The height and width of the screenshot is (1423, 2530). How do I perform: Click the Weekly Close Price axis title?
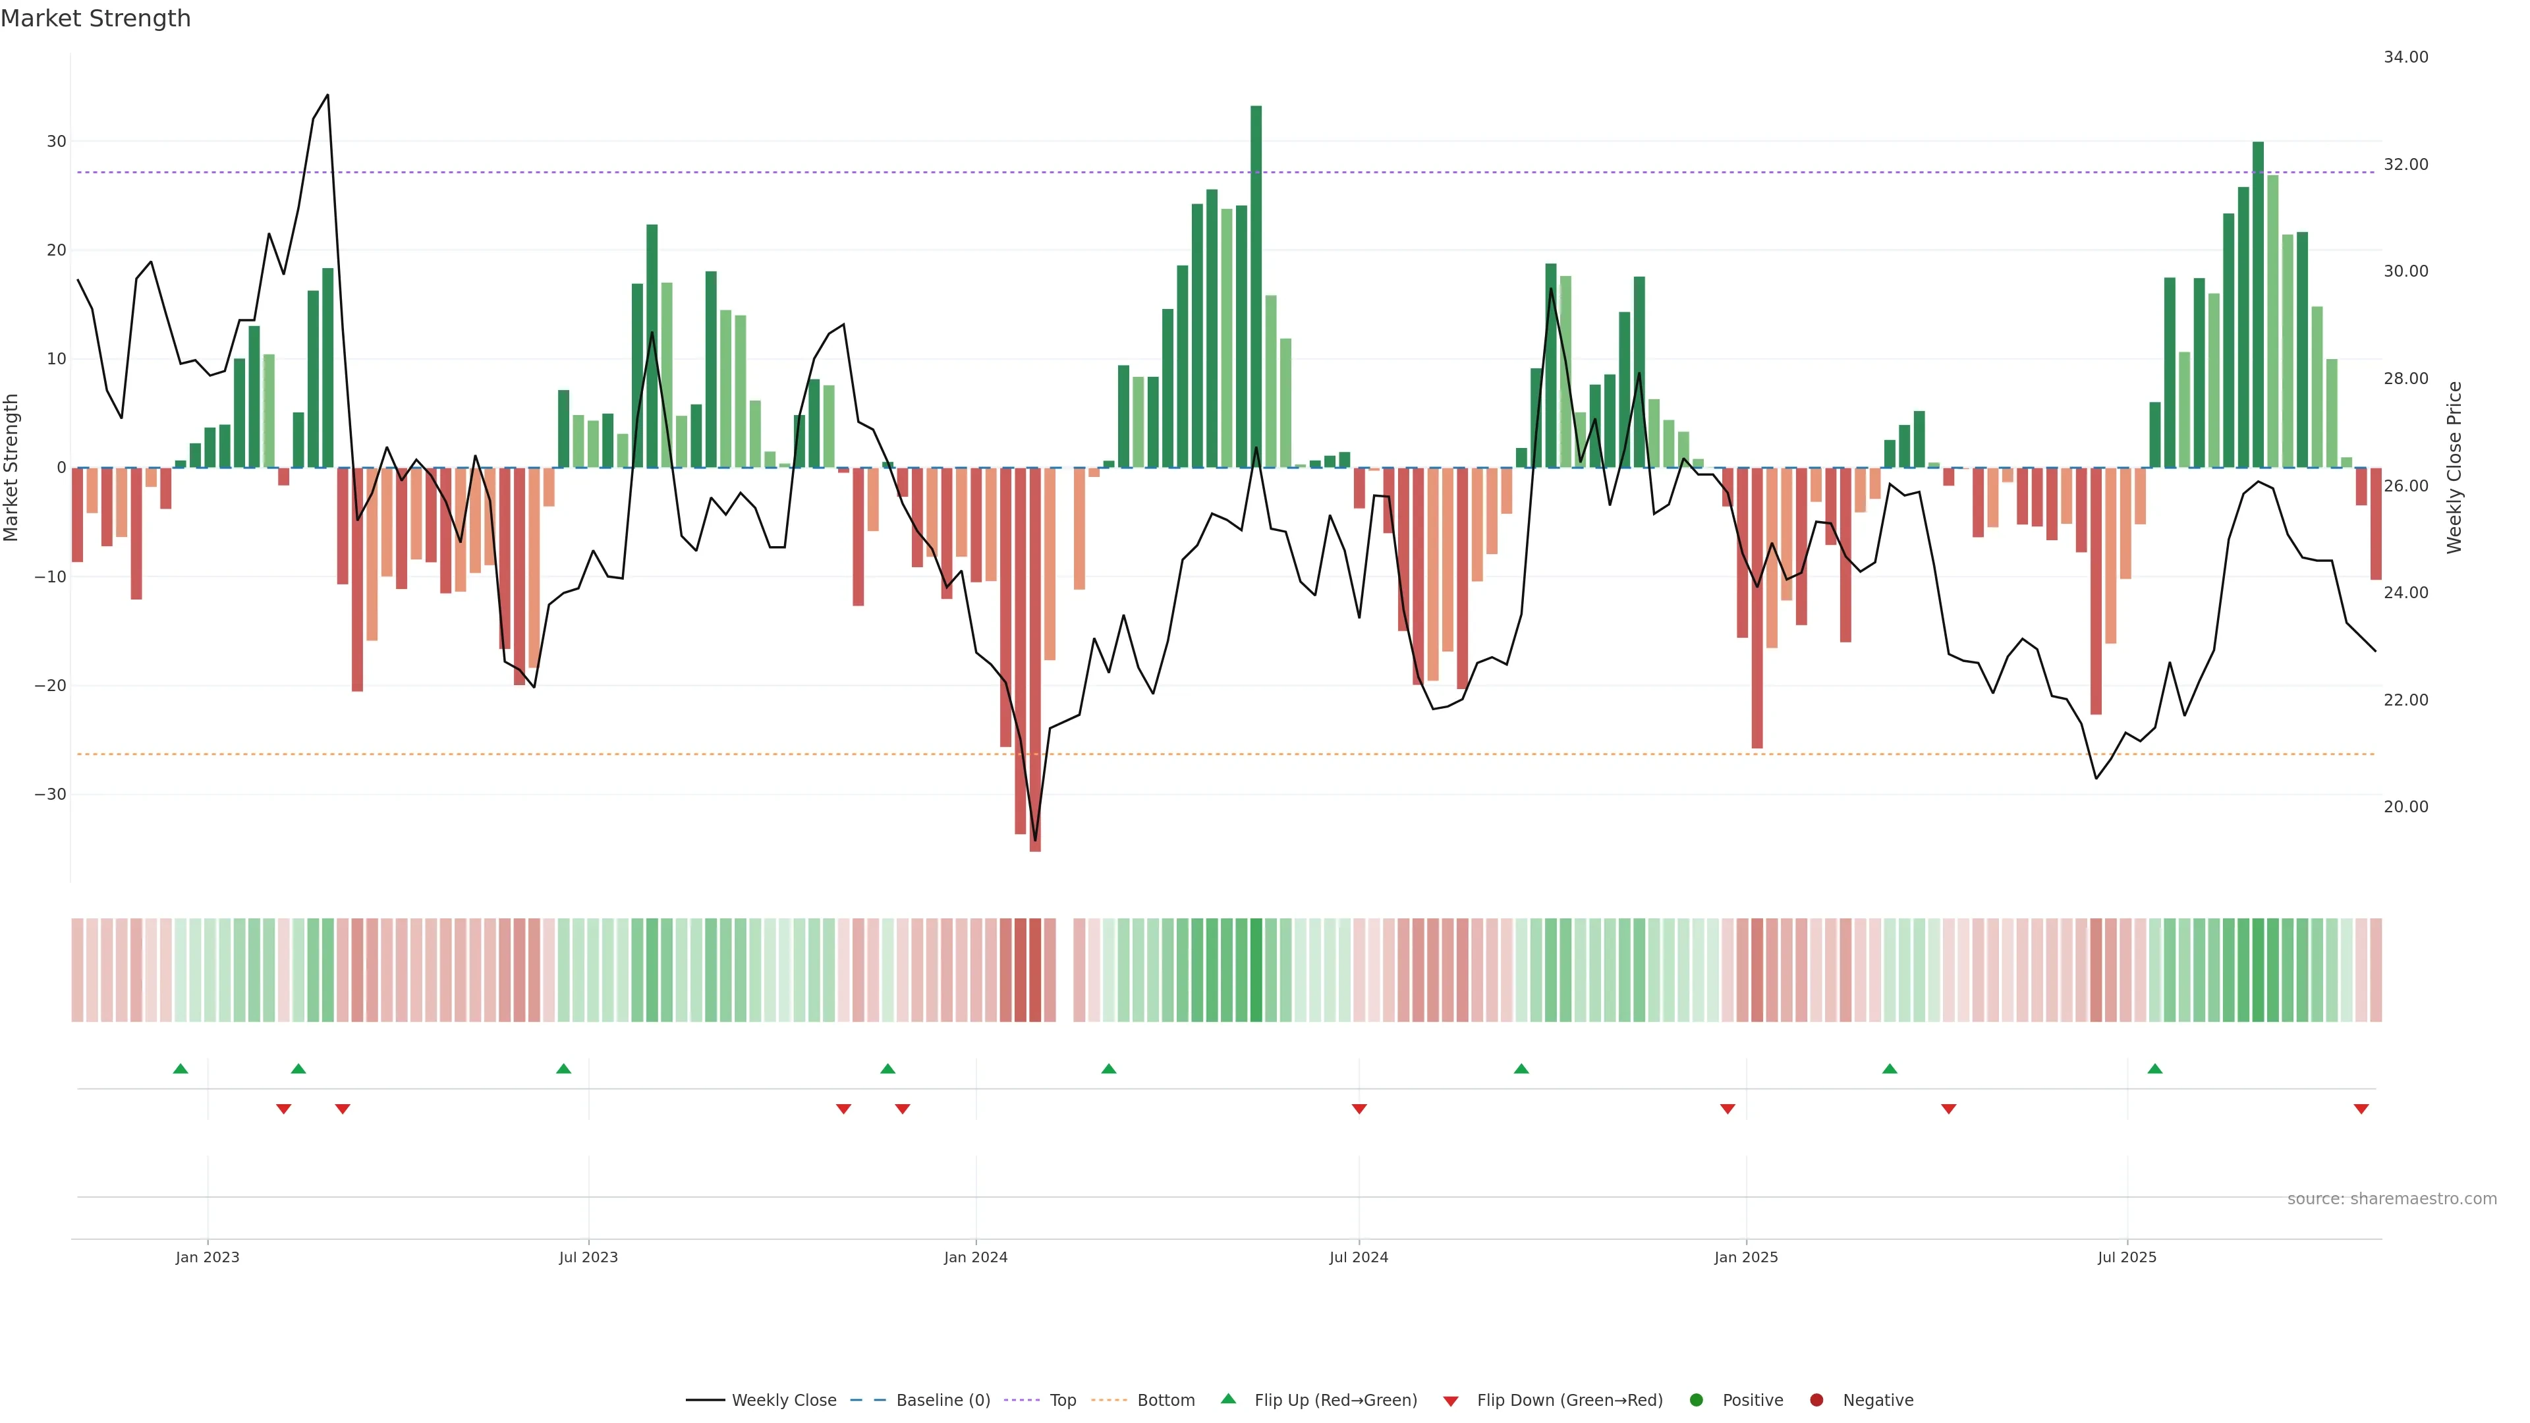coord(2454,468)
